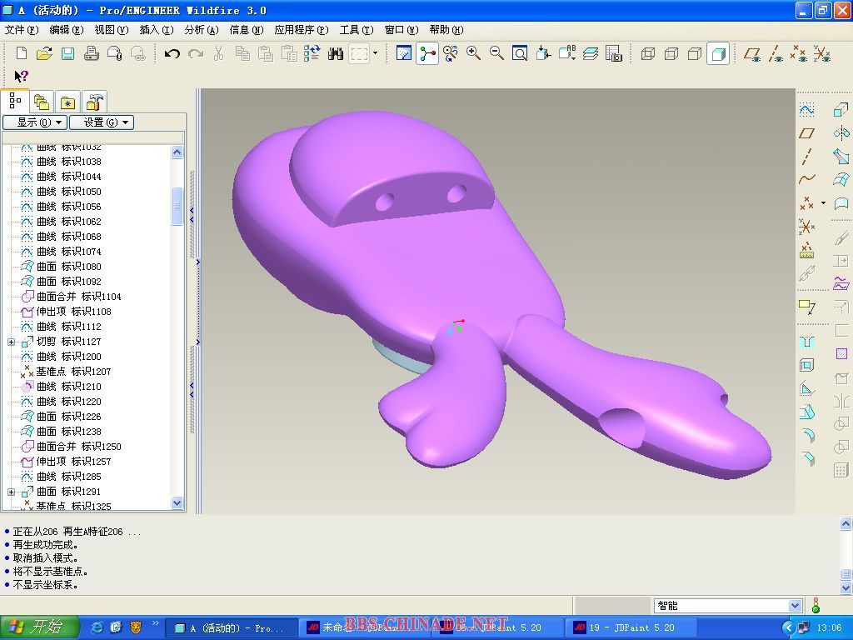Image resolution: width=853 pixels, height=640 pixels.
Task: Click the Save file icon
Action: 67,54
